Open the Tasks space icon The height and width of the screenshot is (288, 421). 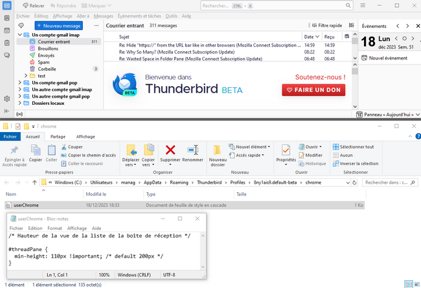click(7, 43)
